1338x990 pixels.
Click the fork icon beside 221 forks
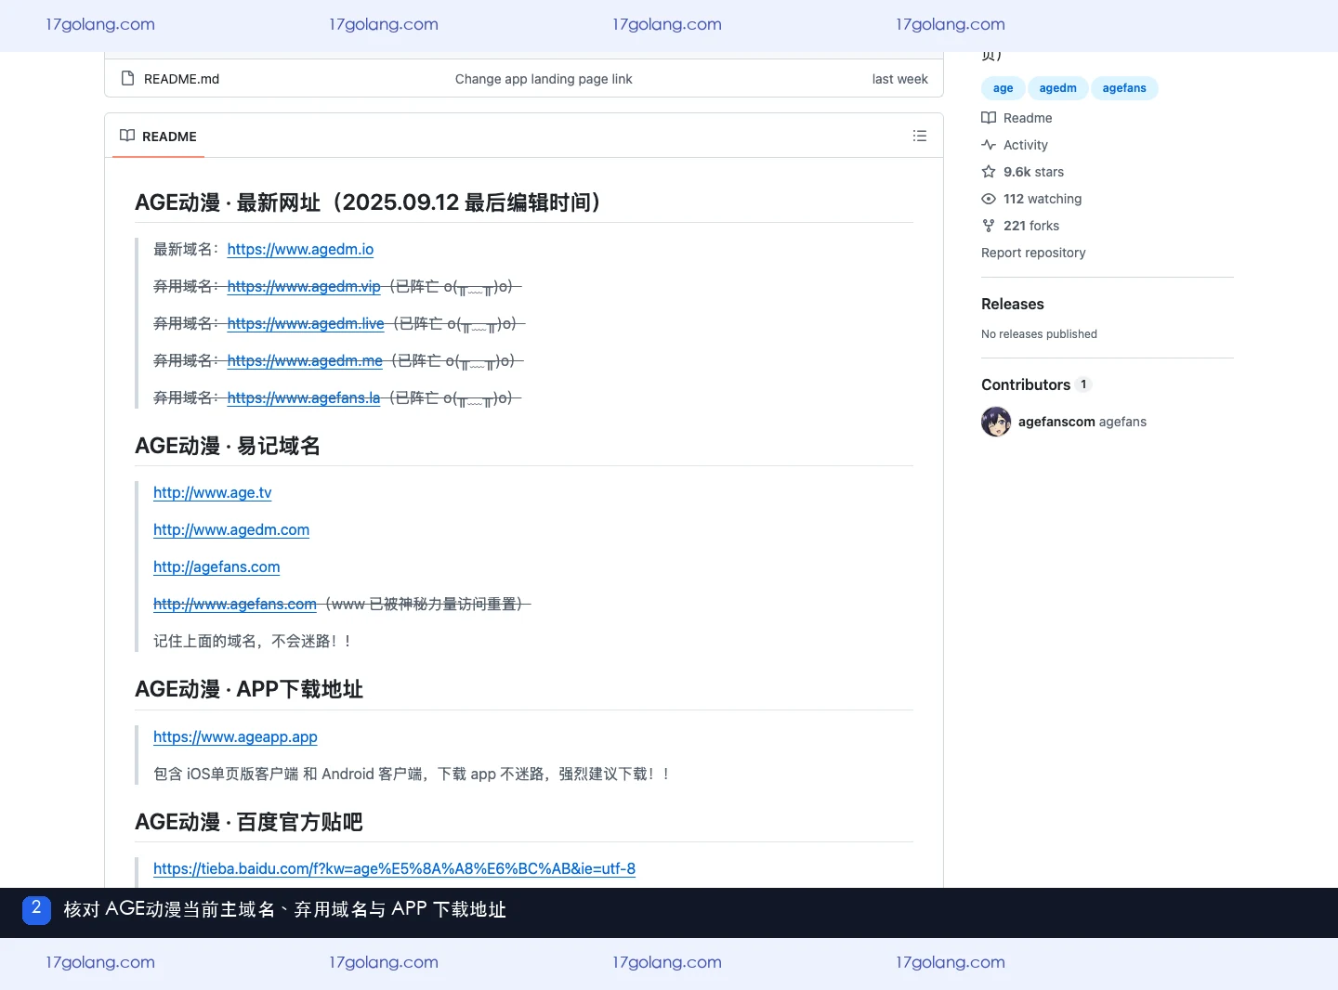[989, 226]
